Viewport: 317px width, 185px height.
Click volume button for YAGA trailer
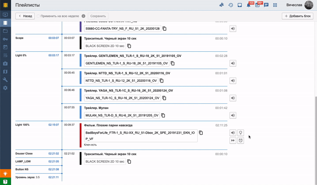pos(233,98)
